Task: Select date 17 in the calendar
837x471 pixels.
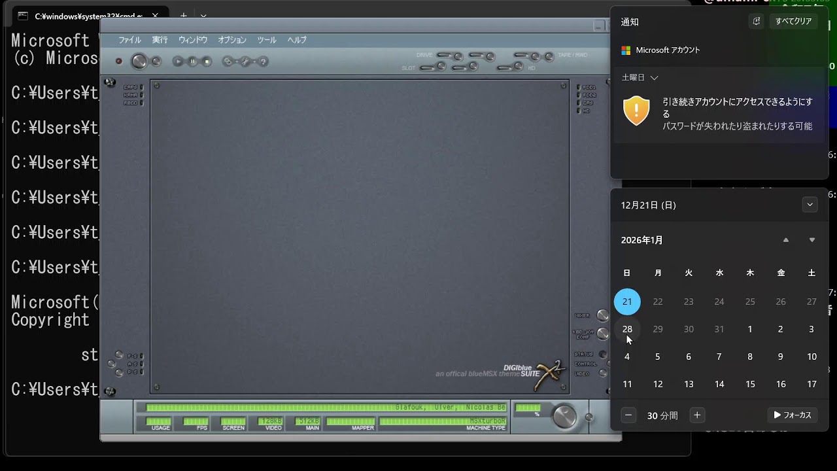Action: click(811, 384)
